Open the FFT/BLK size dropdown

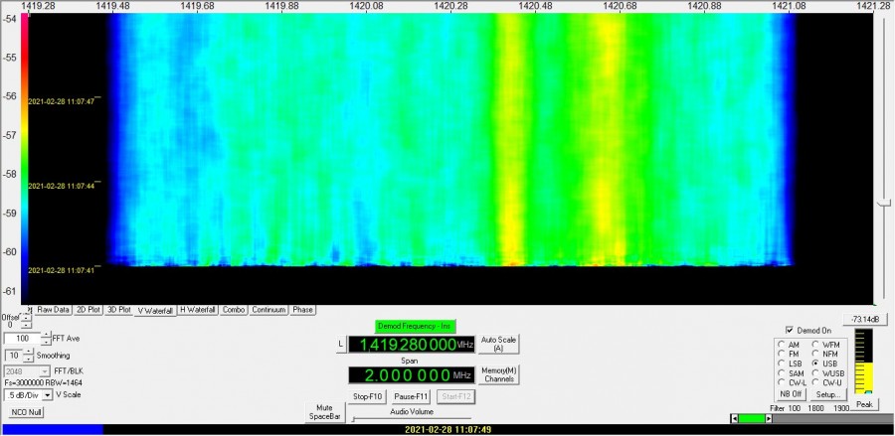point(46,370)
